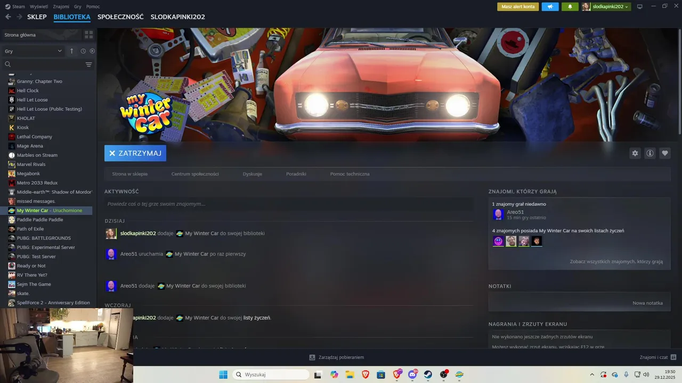Switch library to grid view icon
Image resolution: width=682 pixels, height=383 pixels.
tap(88, 35)
